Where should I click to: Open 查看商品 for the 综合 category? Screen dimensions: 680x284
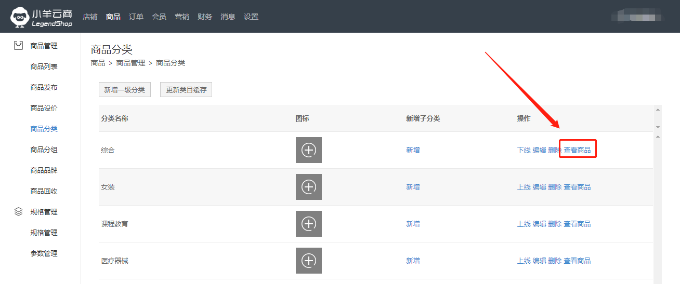click(577, 150)
